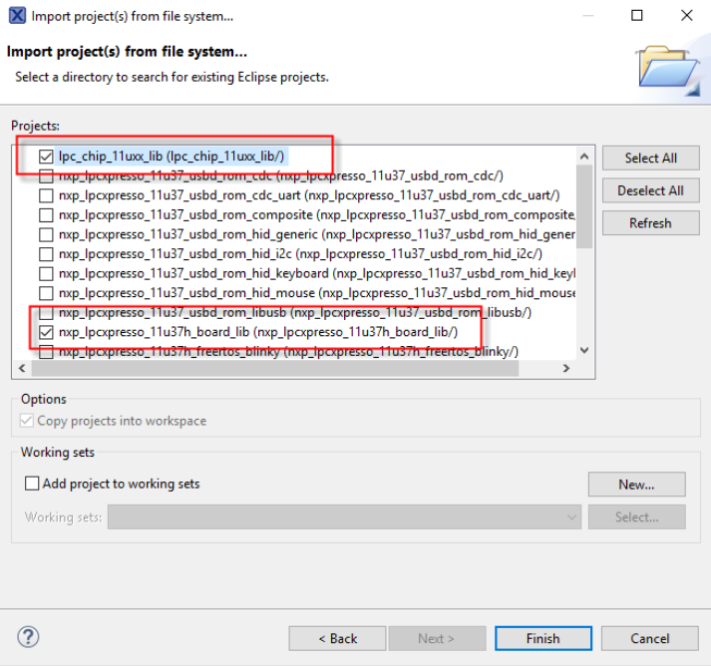Check the nxp_lpcxpresso_11u37_usbd_rom_cdc project checkbox

[46, 175]
